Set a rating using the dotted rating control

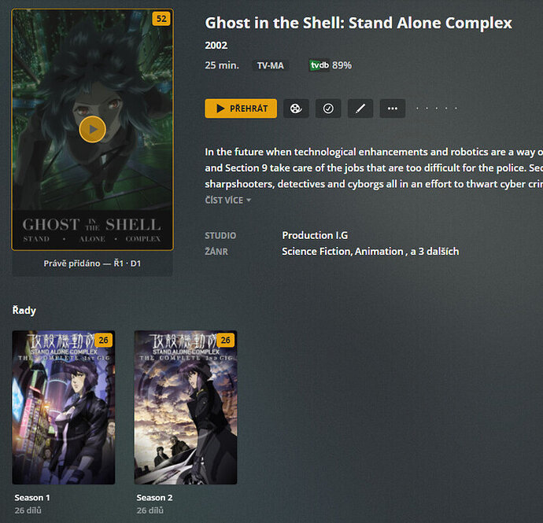(x=437, y=109)
